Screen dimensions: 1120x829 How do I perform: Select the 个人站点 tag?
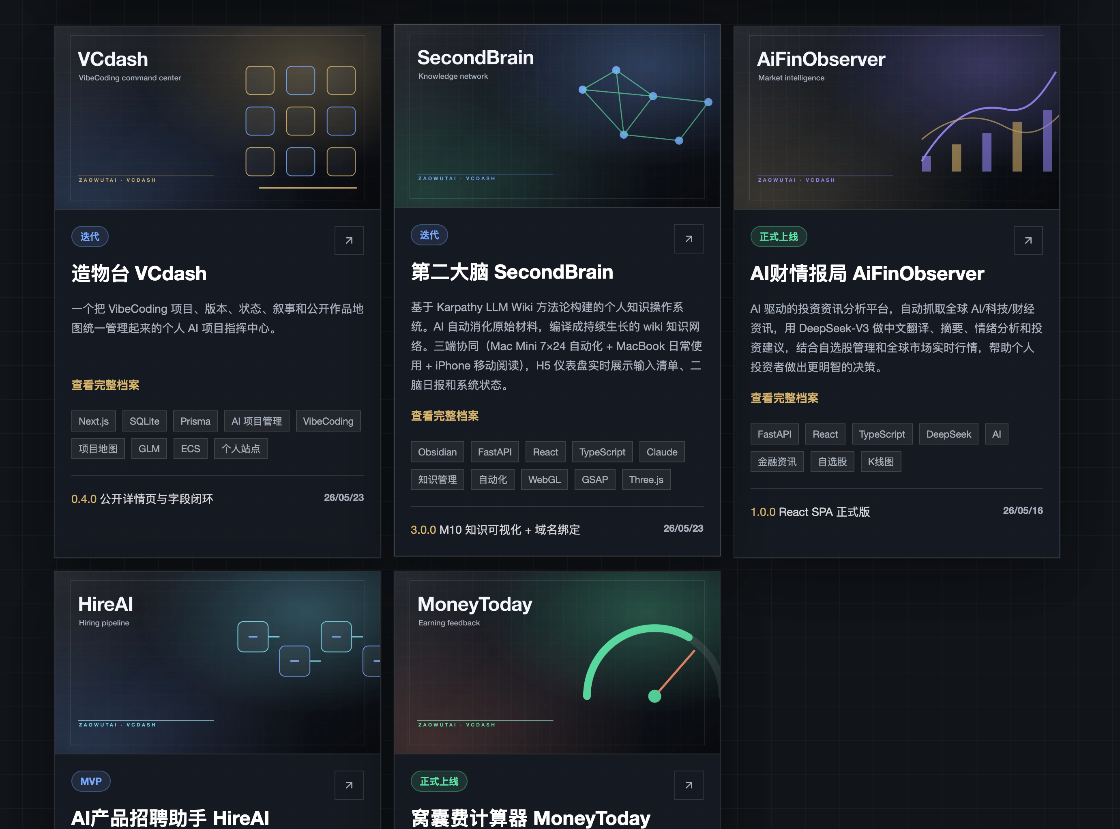point(241,449)
